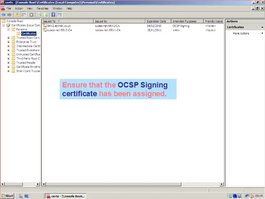The width and height of the screenshot is (265, 199).
Task: Click the Back arrow toolbar icon
Action: 3,15
